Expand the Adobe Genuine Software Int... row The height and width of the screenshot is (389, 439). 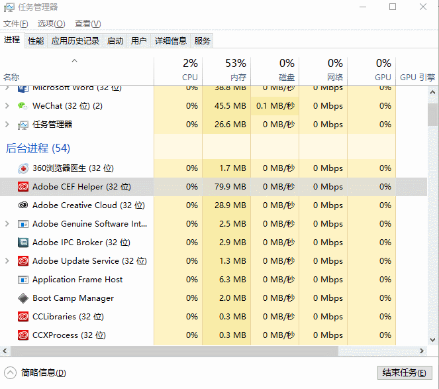[7, 223]
